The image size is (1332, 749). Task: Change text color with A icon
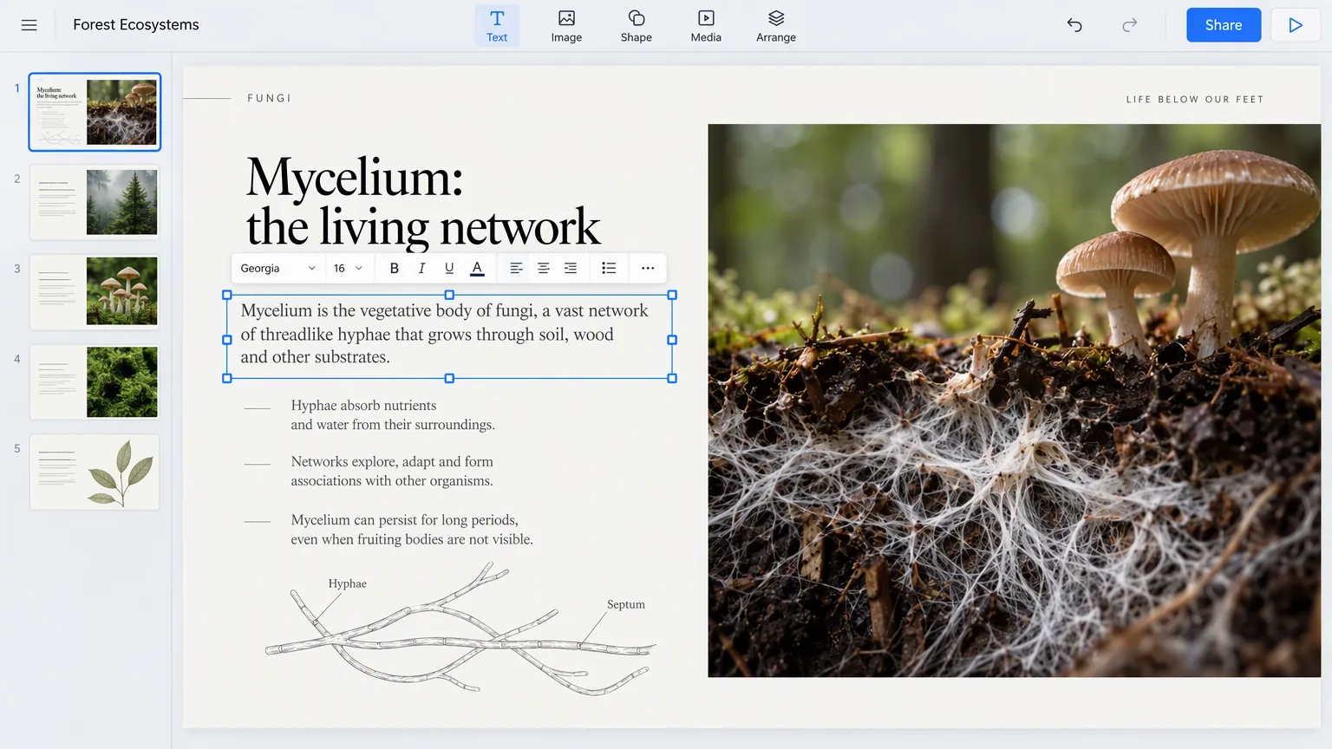[477, 268]
